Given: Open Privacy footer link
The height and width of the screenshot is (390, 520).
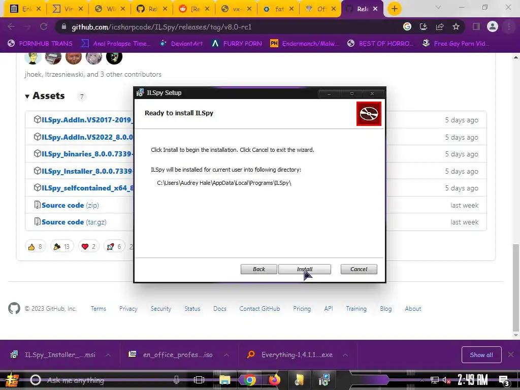Looking at the screenshot, I should click(128, 308).
